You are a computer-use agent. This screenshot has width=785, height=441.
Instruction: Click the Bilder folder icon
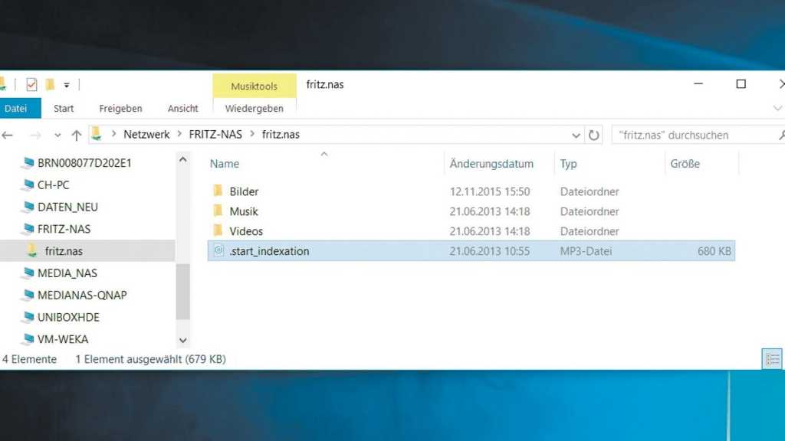pyautogui.click(x=218, y=191)
